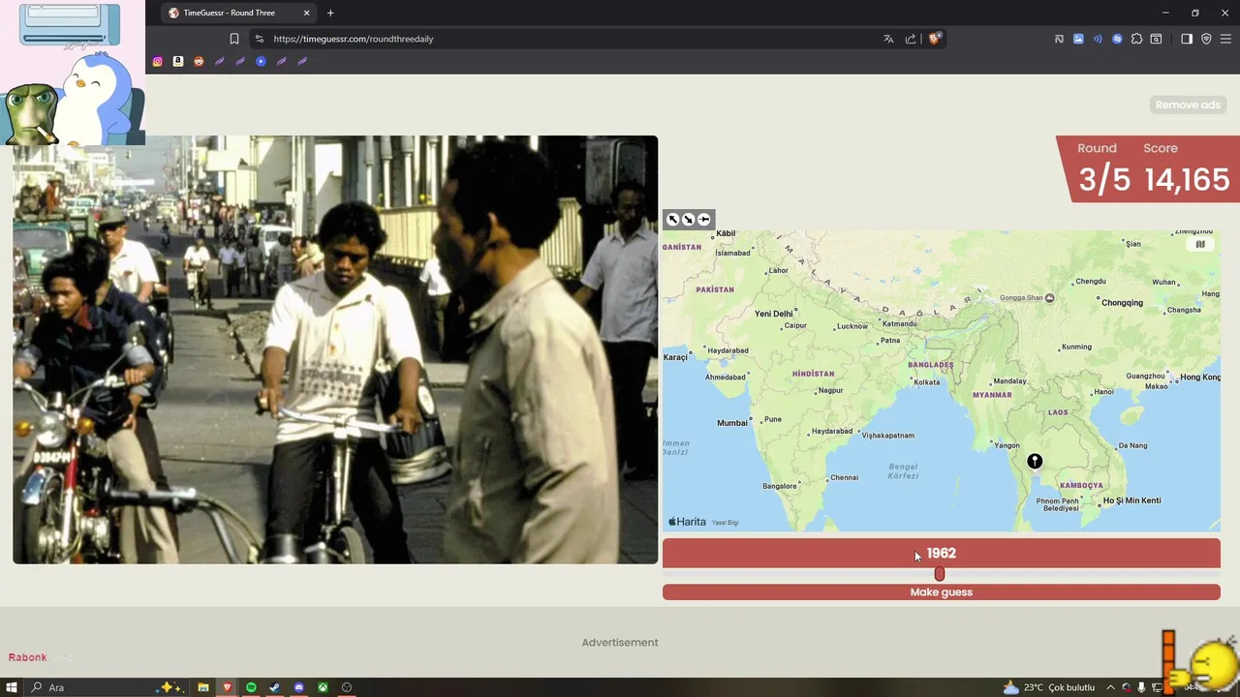
Task: Click Yangon on the map
Action: [1007, 445]
